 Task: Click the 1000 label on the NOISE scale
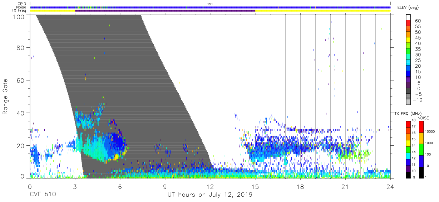tap(429, 143)
